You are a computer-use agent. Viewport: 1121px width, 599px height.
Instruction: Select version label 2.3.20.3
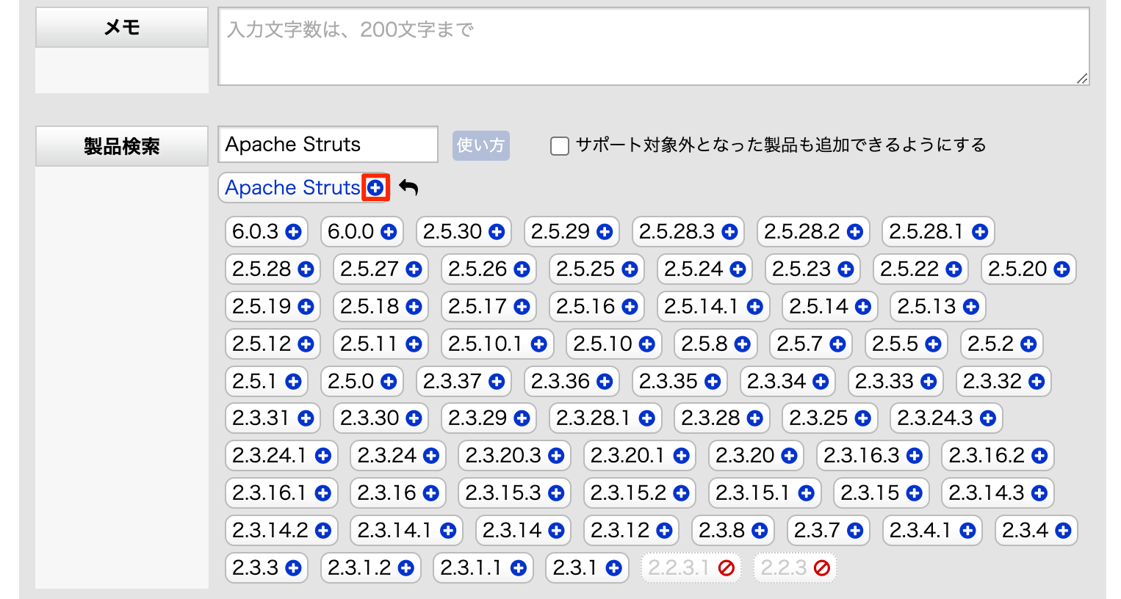503,456
